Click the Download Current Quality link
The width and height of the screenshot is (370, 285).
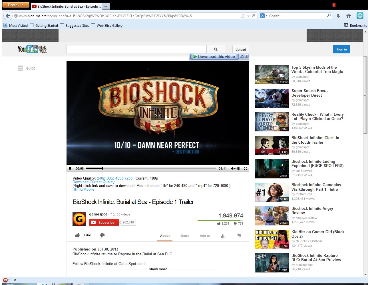[x=93, y=182]
